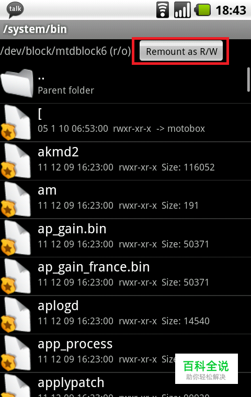Open the ap_gain_france.bin entry name
The width and height of the screenshot is (251, 397).
(94, 268)
